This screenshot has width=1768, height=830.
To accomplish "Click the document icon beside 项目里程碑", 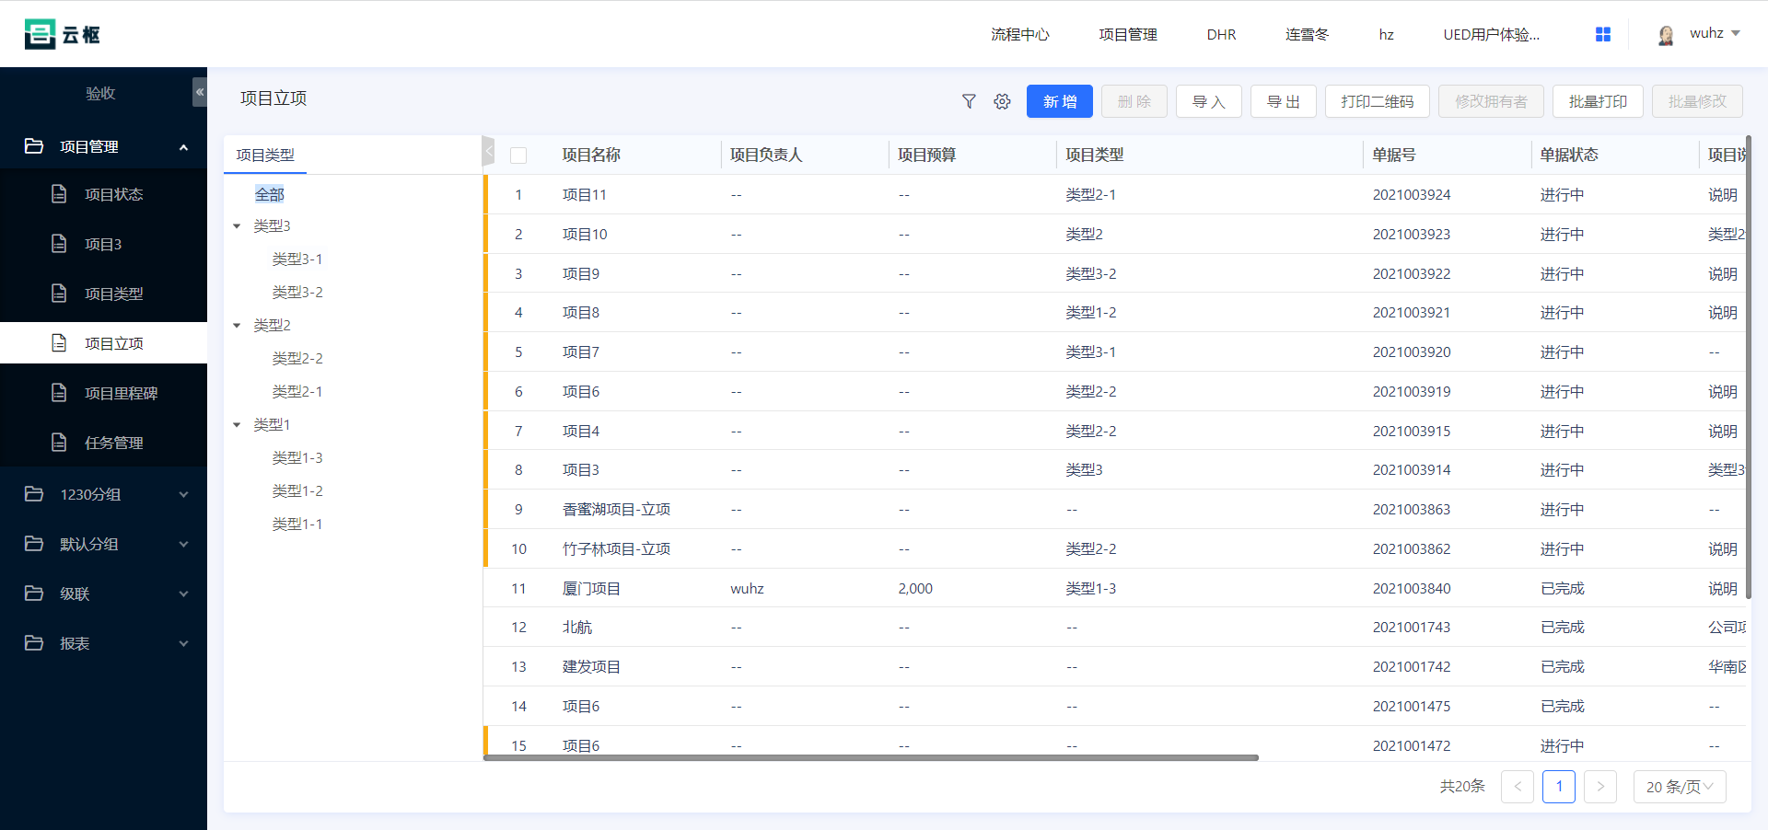I will point(59,392).
